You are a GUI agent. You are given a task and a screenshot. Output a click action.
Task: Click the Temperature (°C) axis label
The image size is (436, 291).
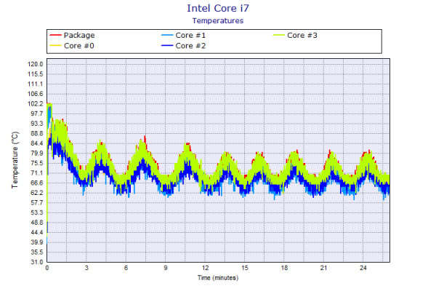pyautogui.click(x=15, y=160)
